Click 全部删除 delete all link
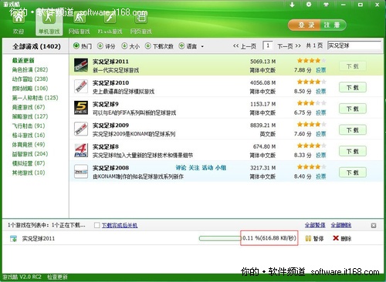The image size is (386, 282). 341,225
